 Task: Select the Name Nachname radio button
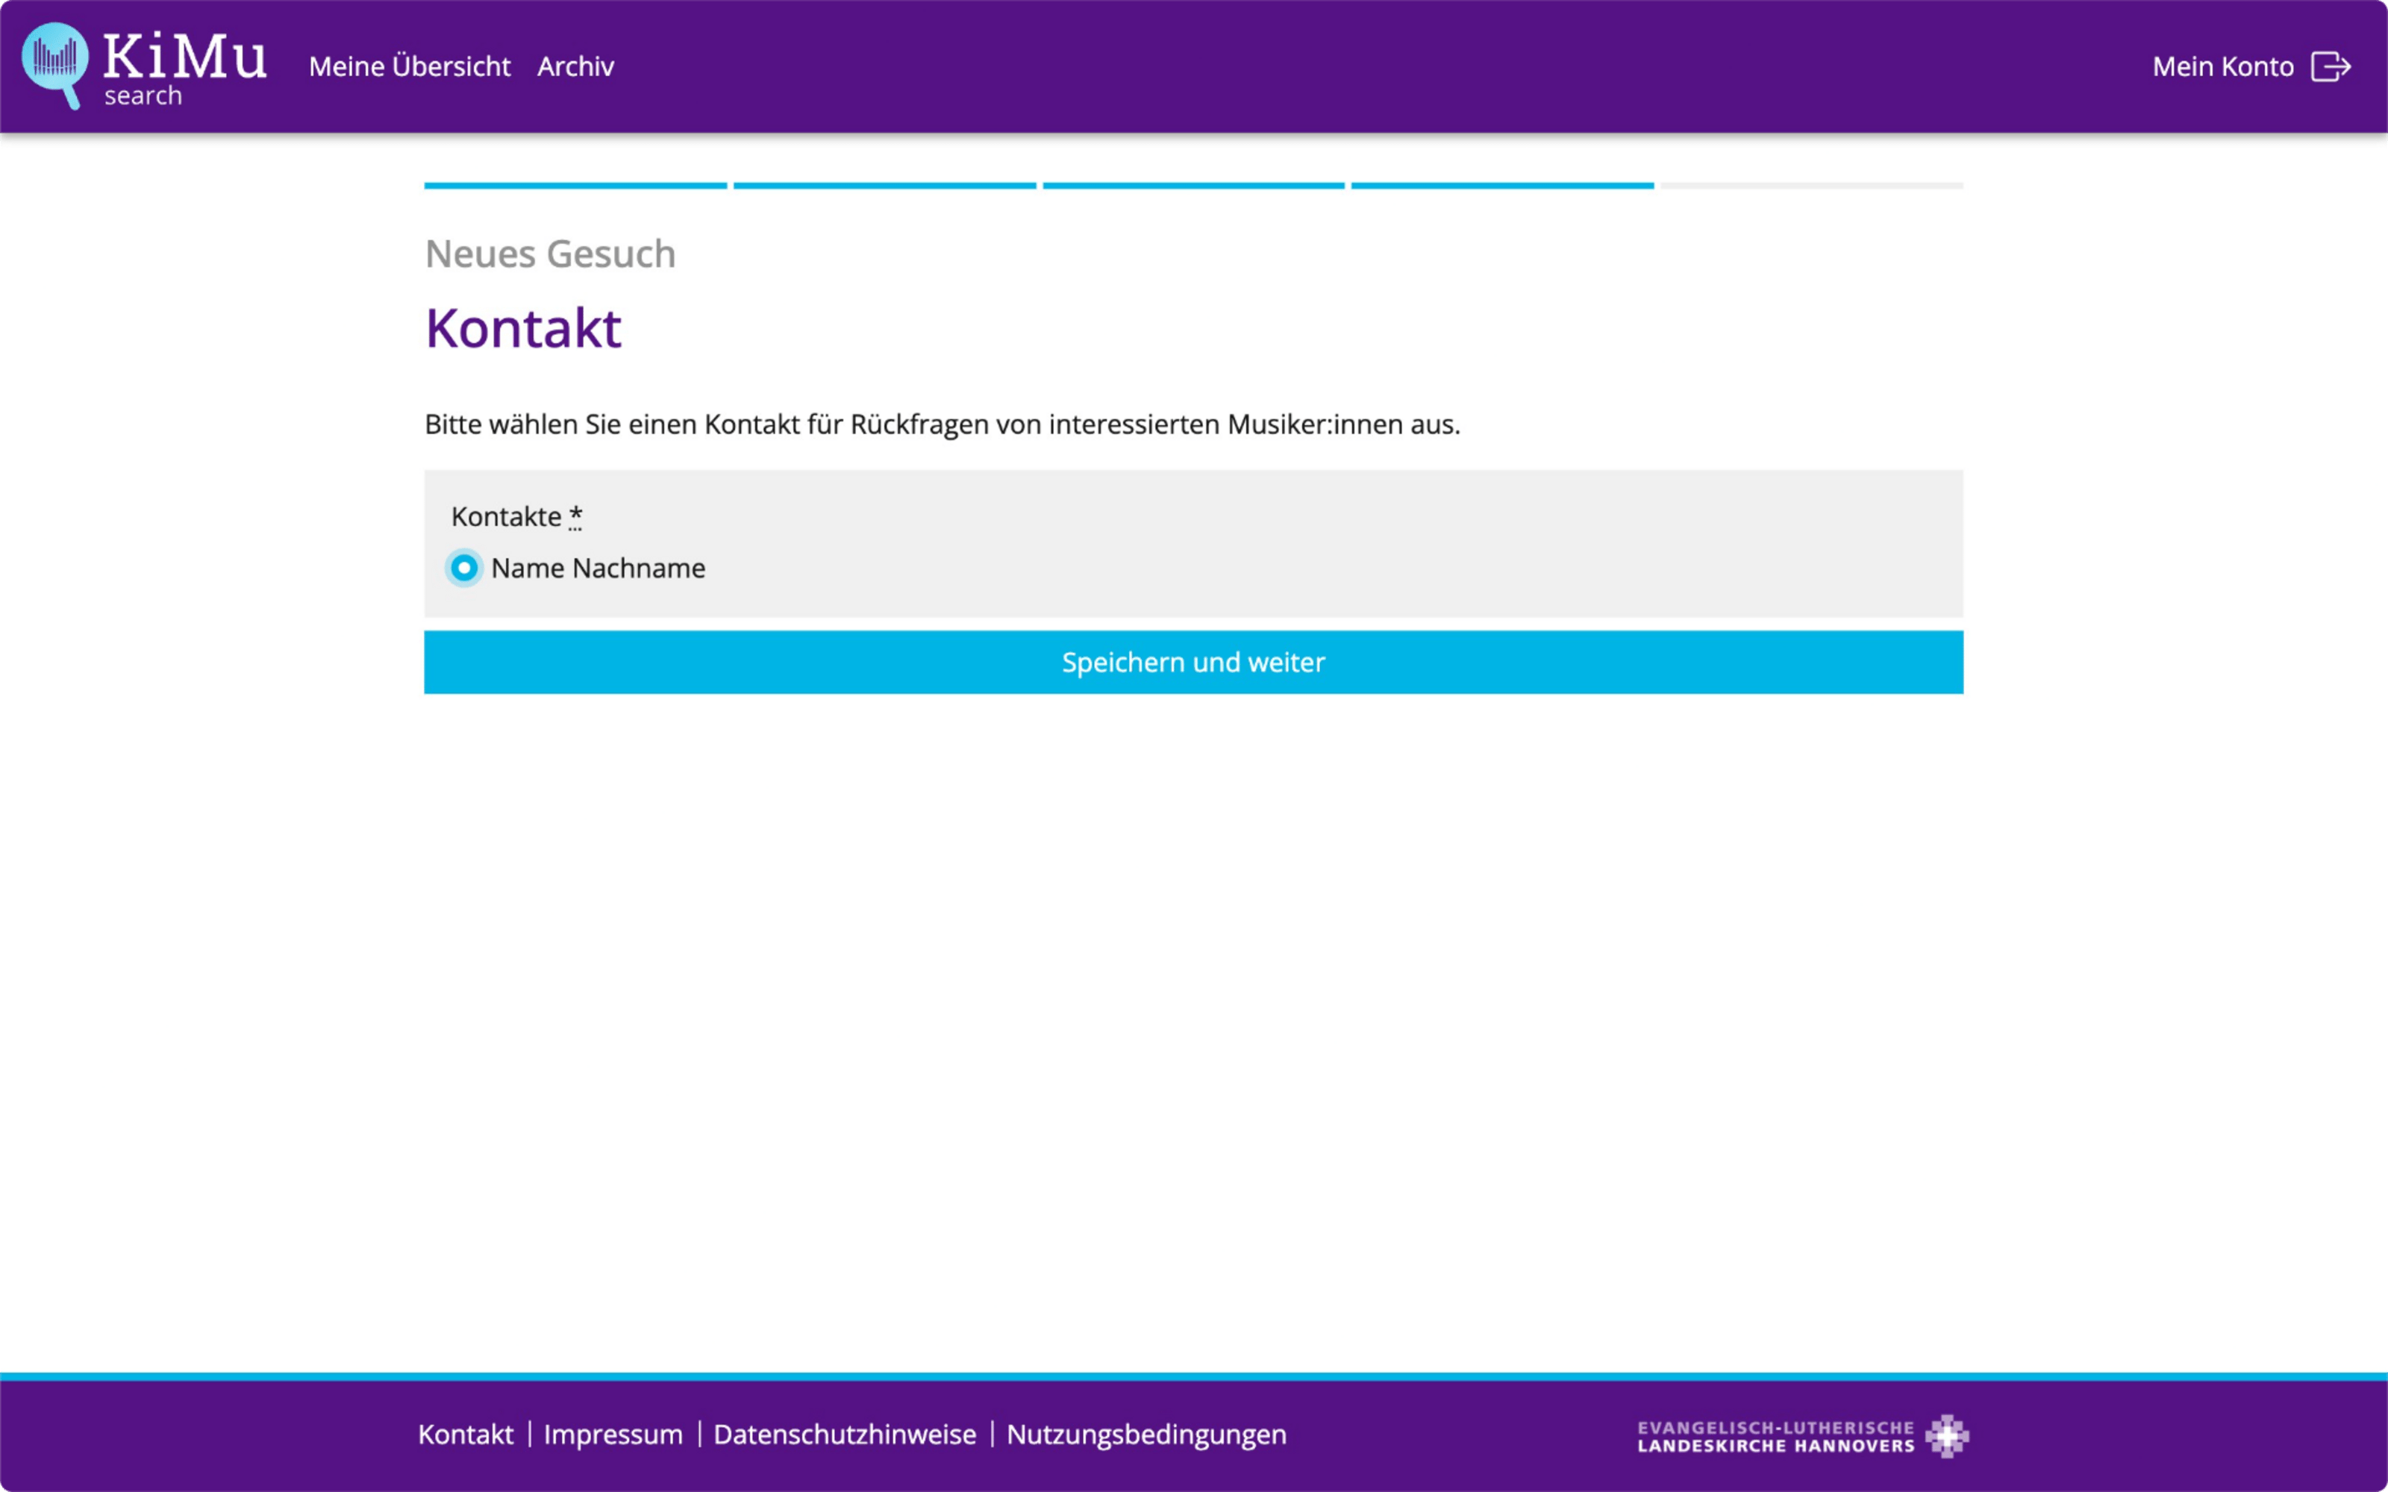463,568
